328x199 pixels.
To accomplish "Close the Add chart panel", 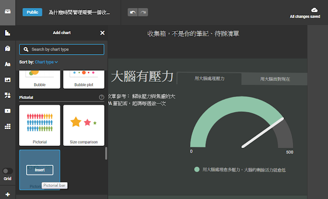I will [x=102, y=33].
